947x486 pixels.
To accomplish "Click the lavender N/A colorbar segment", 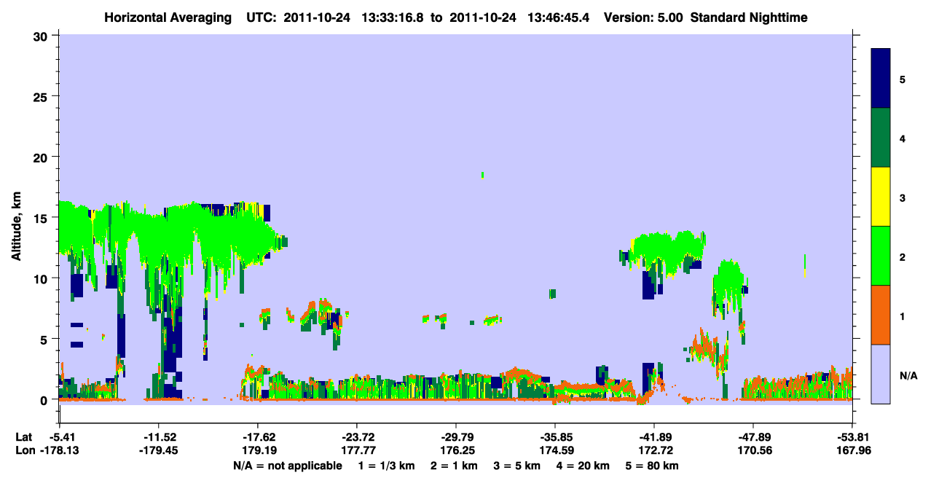I will point(881,373).
